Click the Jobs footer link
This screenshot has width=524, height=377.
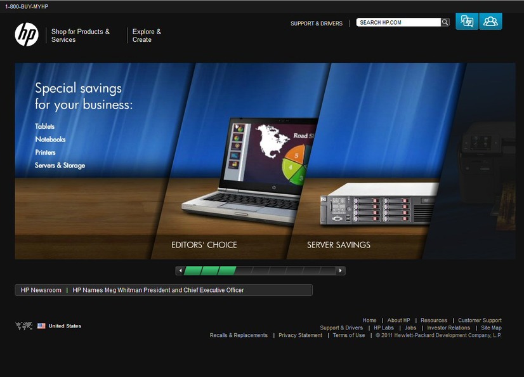410,328
